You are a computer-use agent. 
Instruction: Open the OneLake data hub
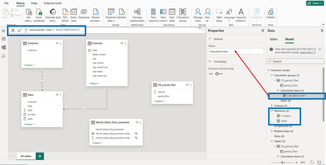(53, 15)
